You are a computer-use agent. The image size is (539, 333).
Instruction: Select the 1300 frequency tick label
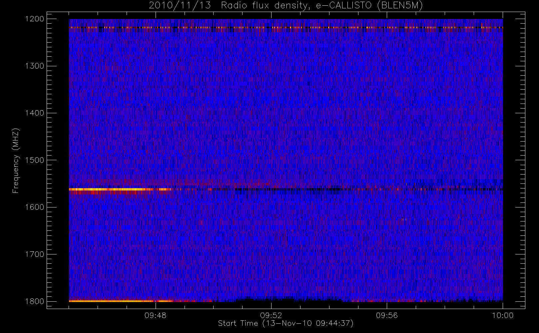pos(35,66)
